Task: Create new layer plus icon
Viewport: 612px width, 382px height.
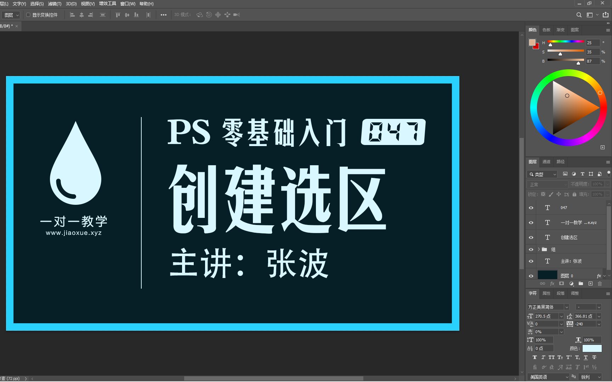Action: (590, 284)
